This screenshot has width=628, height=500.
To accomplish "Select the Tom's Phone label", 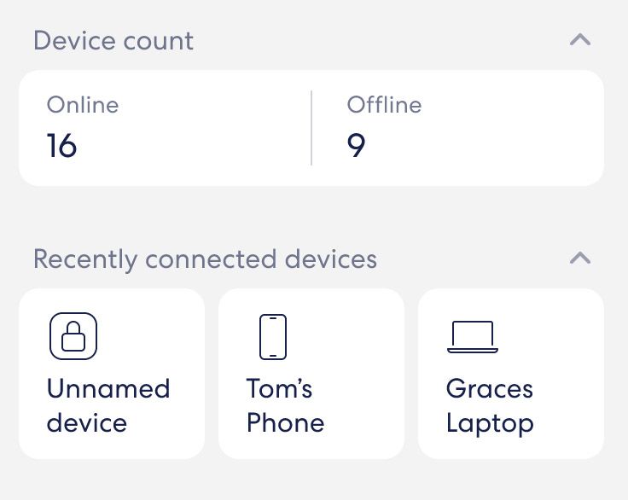I will (285, 406).
